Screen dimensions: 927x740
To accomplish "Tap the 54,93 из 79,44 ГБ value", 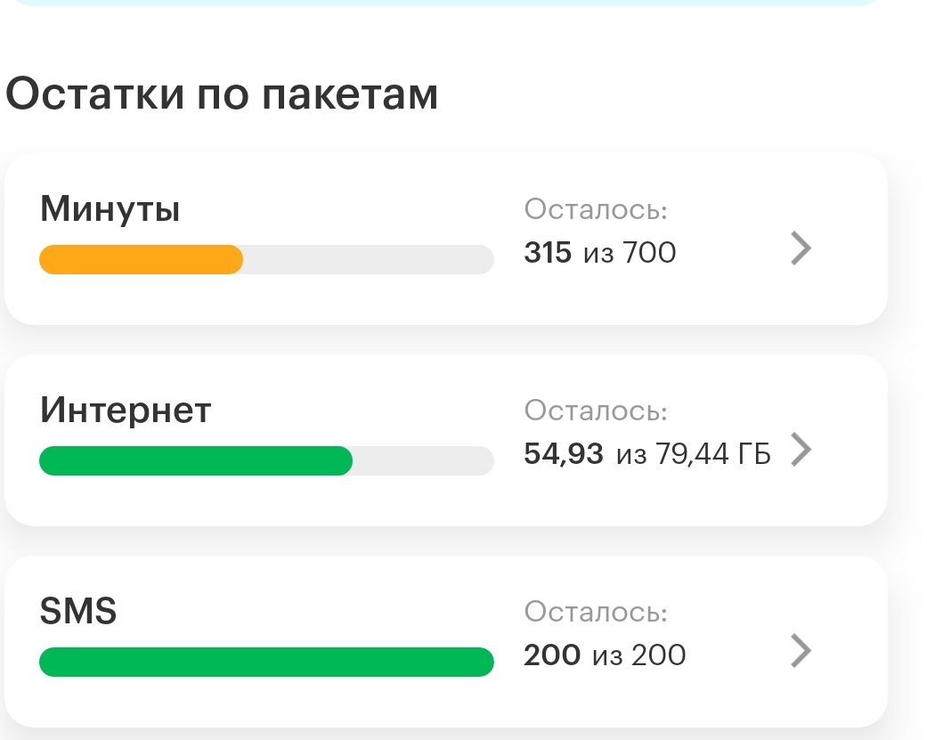I will click(647, 454).
